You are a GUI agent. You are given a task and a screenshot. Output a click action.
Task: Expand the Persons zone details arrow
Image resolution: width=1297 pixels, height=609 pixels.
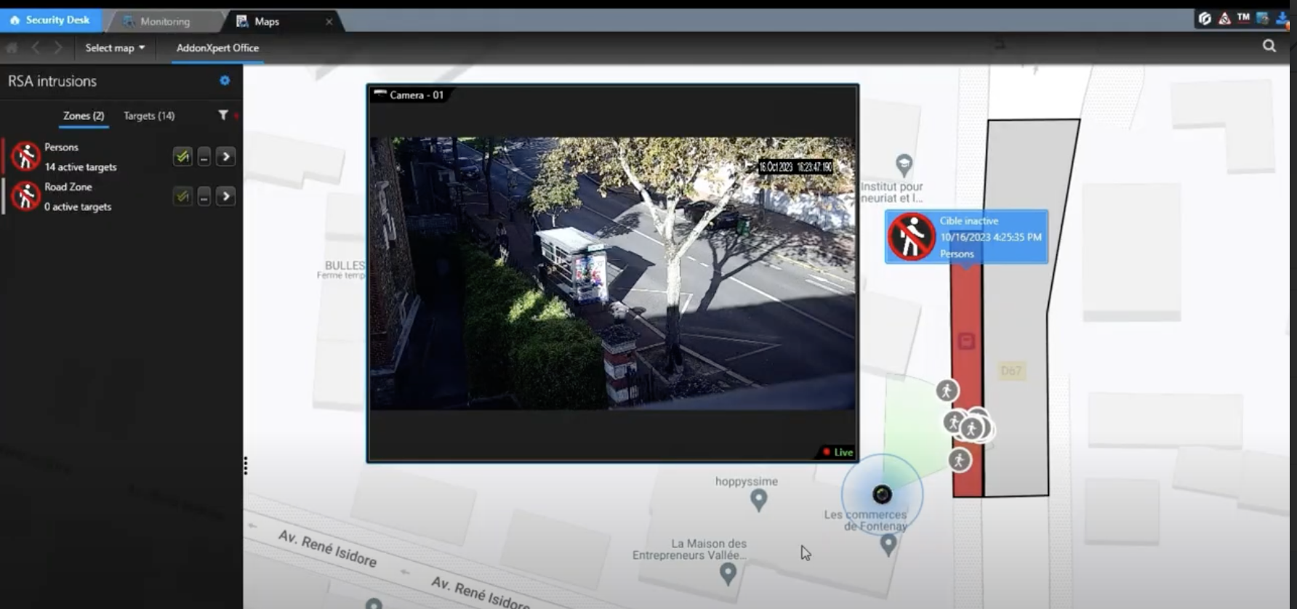pos(225,156)
